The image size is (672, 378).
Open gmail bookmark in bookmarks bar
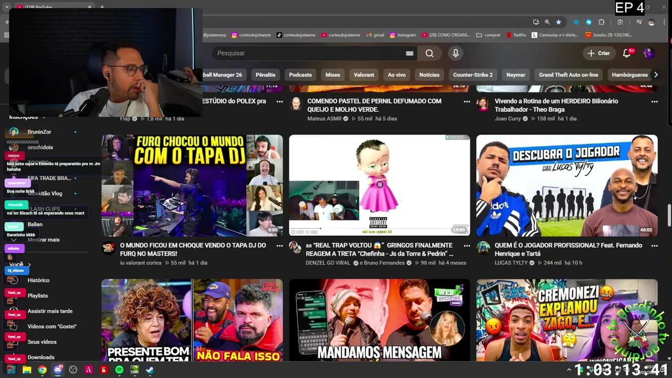click(375, 35)
